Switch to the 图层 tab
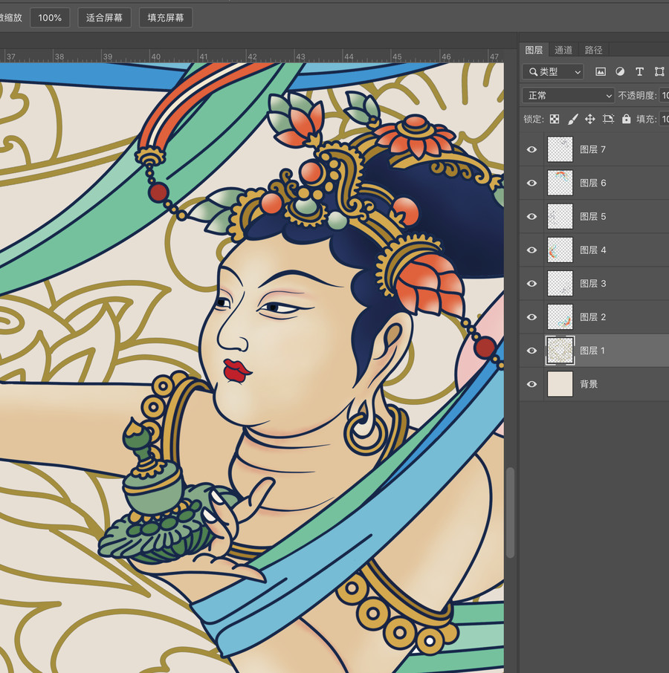 [x=534, y=50]
